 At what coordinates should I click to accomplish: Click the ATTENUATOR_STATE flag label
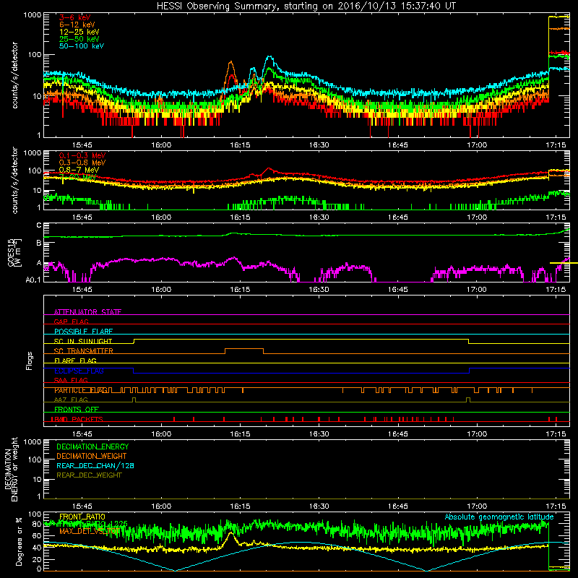pyautogui.click(x=87, y=312)
